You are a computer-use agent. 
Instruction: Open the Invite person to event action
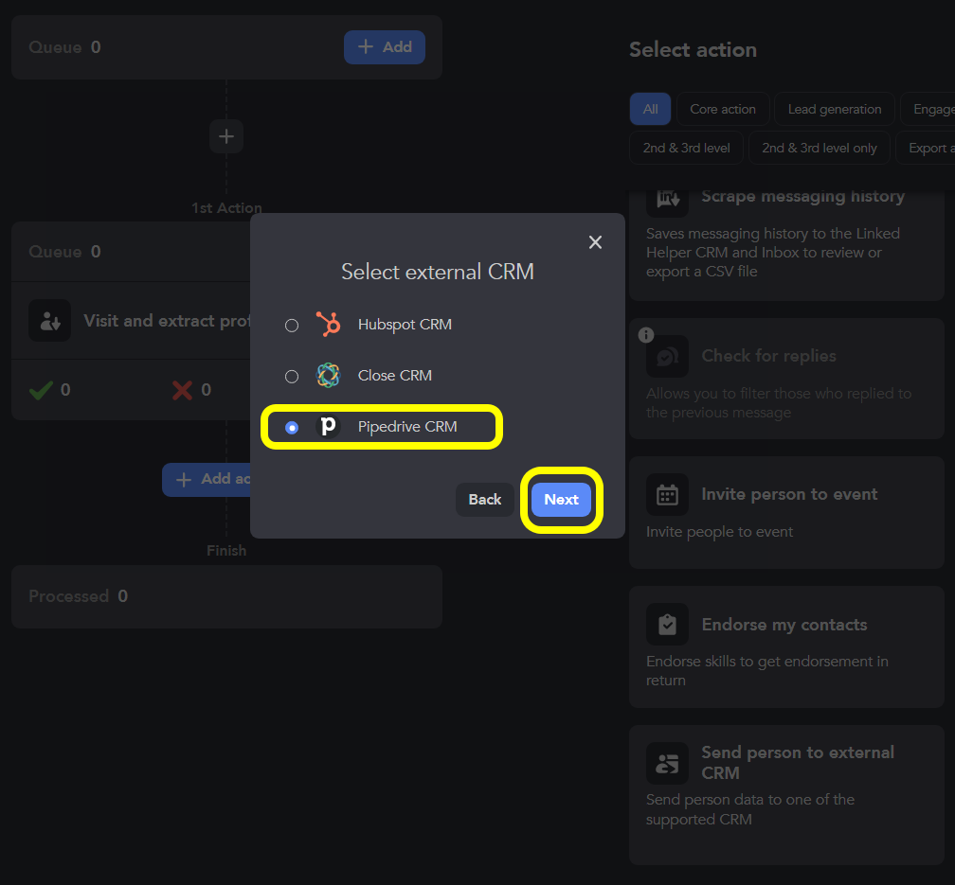tap(787, 512)
